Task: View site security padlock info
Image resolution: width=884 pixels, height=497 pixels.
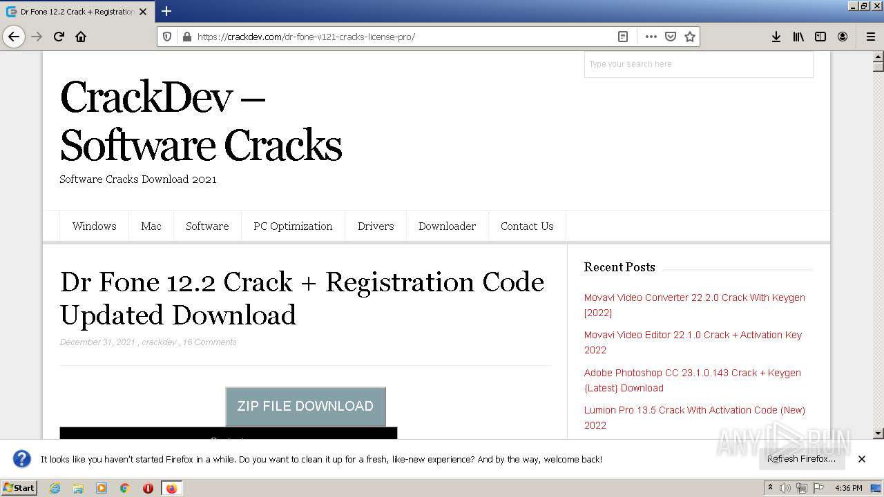Action: 186,37
